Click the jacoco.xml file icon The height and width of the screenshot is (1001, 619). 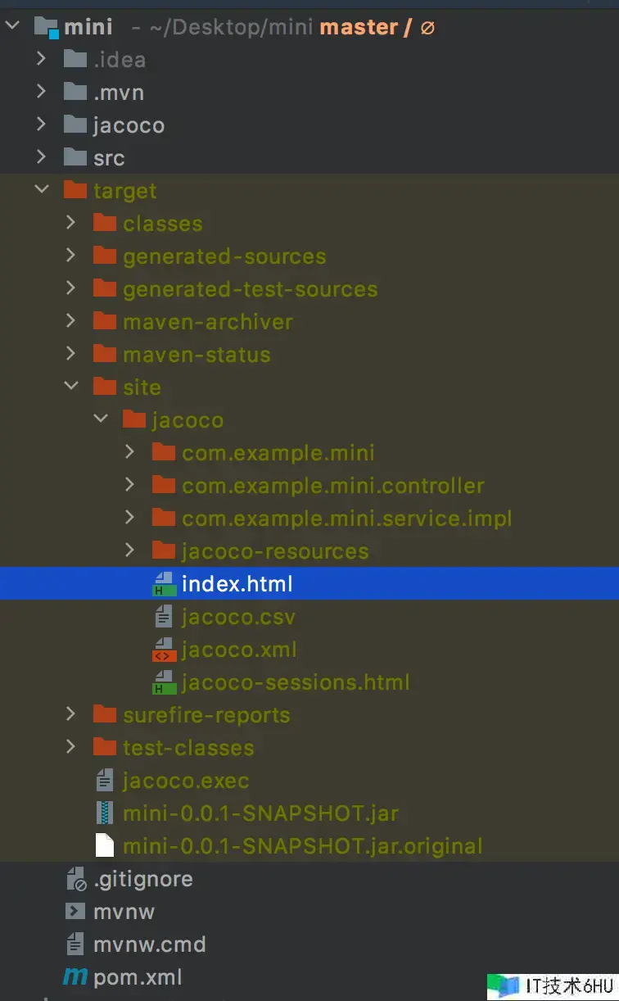click(x=165, y=650)
